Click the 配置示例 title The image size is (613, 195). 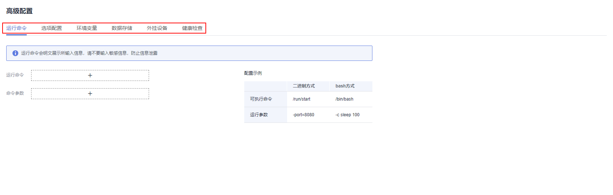click(253, 73)
